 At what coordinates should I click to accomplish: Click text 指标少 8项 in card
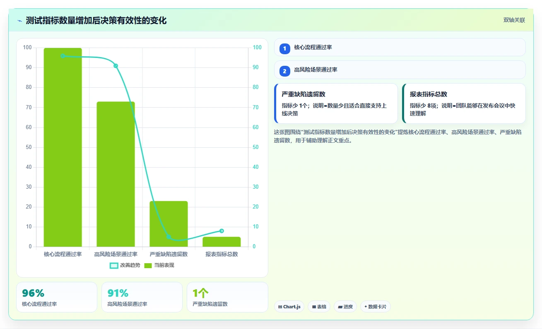point(424,106)
